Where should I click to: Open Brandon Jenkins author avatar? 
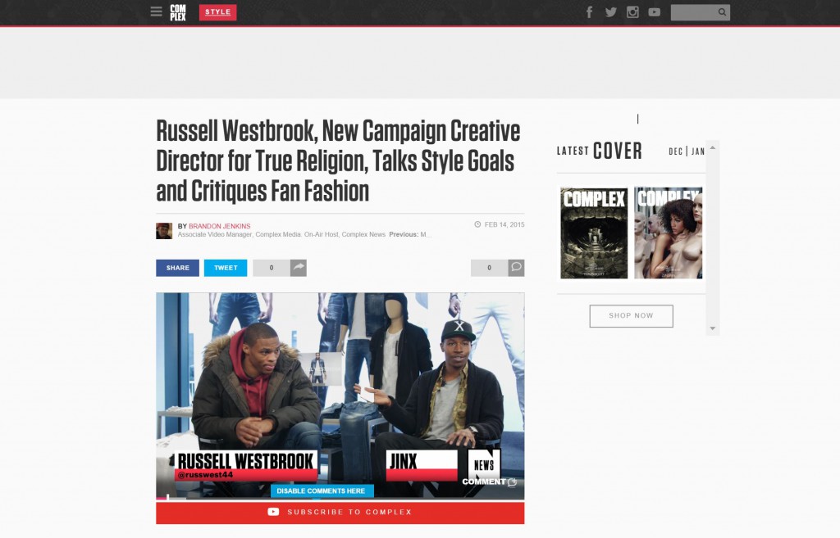[x=164, y=230]
